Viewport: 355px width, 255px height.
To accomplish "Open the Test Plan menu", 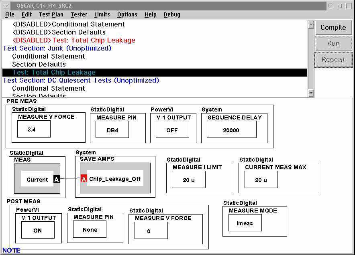I will 51,14.
